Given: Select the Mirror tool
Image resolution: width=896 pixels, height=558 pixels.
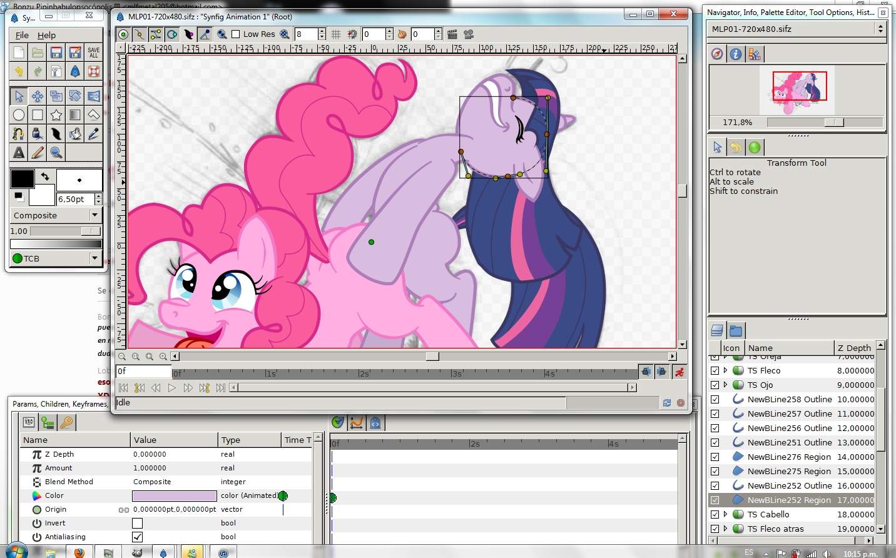Looking at the screenshot, I should tap(94, 96).
